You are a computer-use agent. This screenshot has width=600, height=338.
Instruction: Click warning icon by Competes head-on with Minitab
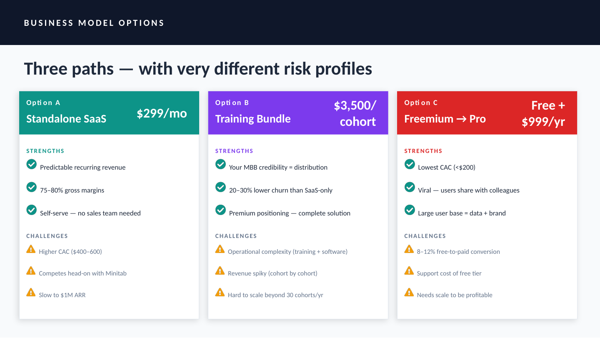(31, 271)
